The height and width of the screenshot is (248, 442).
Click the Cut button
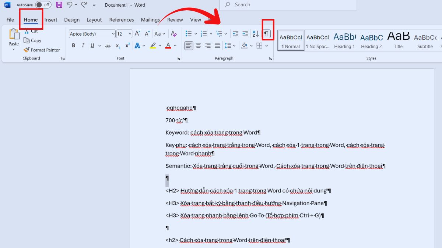31,31
